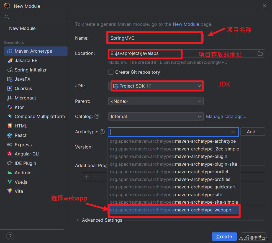Open Manage catalogs link
This screenshot has width=272, height=243.
click(x=226, y=116)
